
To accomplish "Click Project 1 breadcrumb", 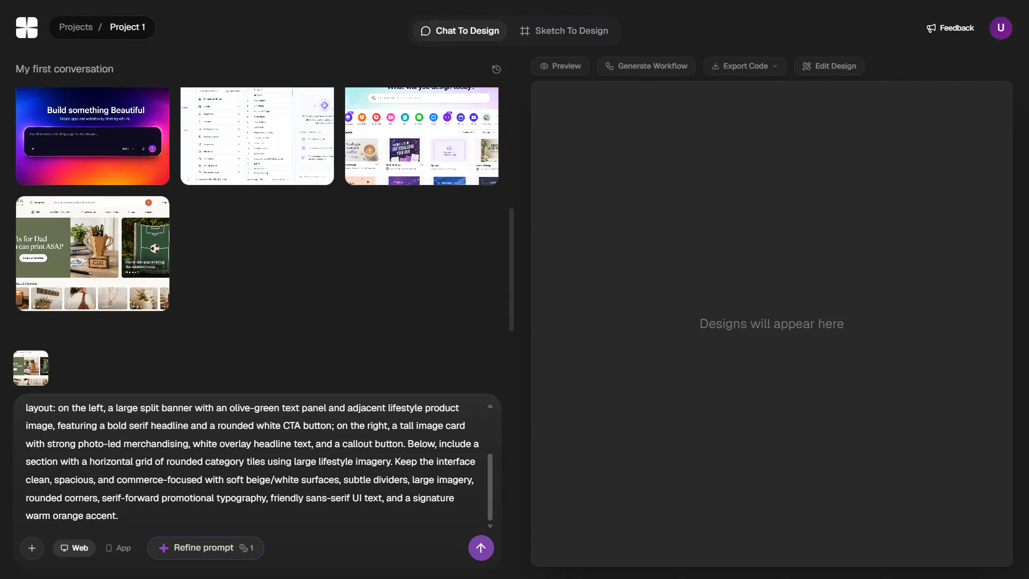I will tap(128, 27).
